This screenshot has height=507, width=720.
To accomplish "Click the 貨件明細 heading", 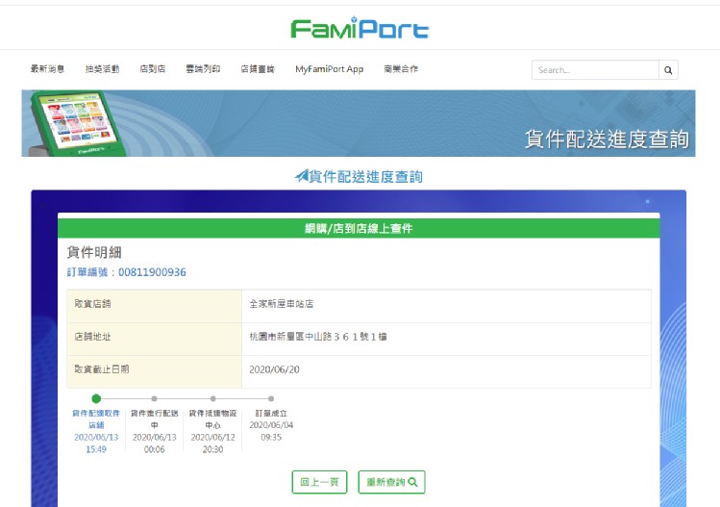I will click(94, 252).
